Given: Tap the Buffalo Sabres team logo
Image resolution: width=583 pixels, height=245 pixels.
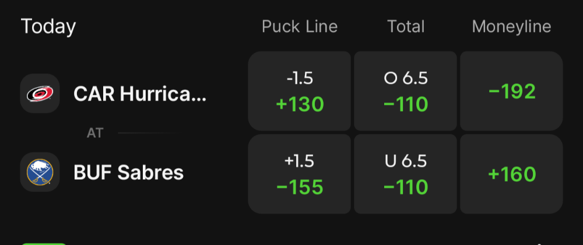Looking at the screenshot, I should point(40,172).
